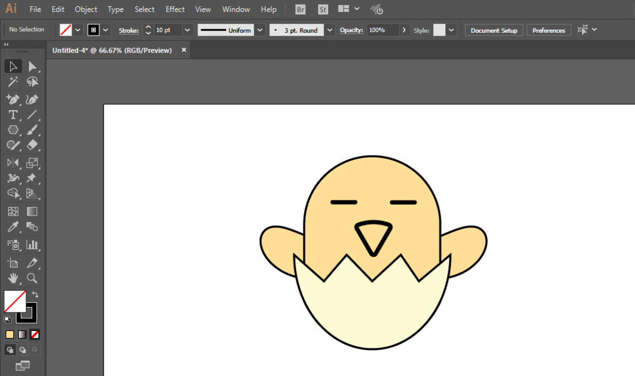Screen dimensions: 635x376
Task: Open the 3 pt. Round brush dropdown
Action: [x=330, y=30]
